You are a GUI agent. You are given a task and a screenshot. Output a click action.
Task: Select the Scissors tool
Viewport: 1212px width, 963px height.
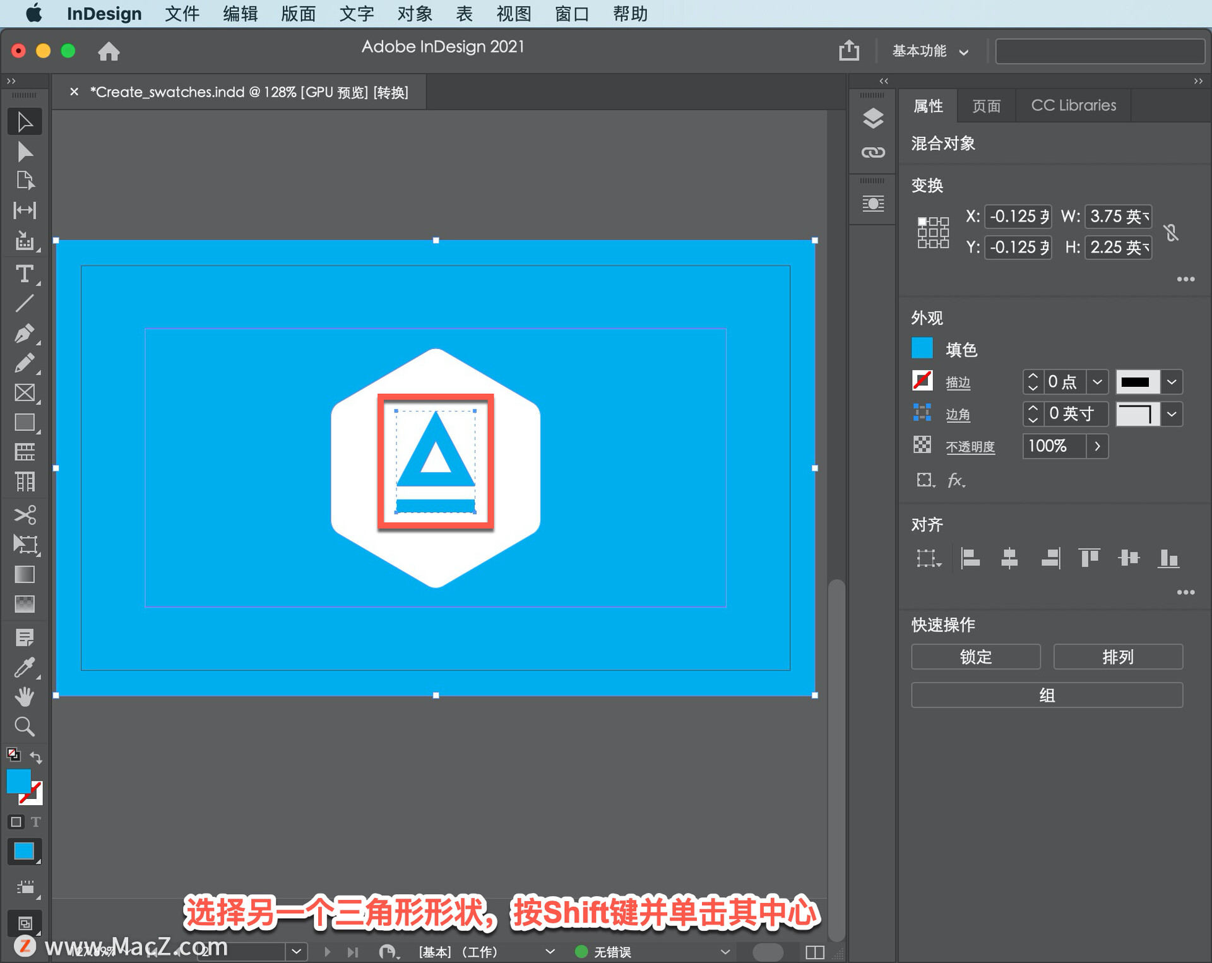(x=24, y=514)
